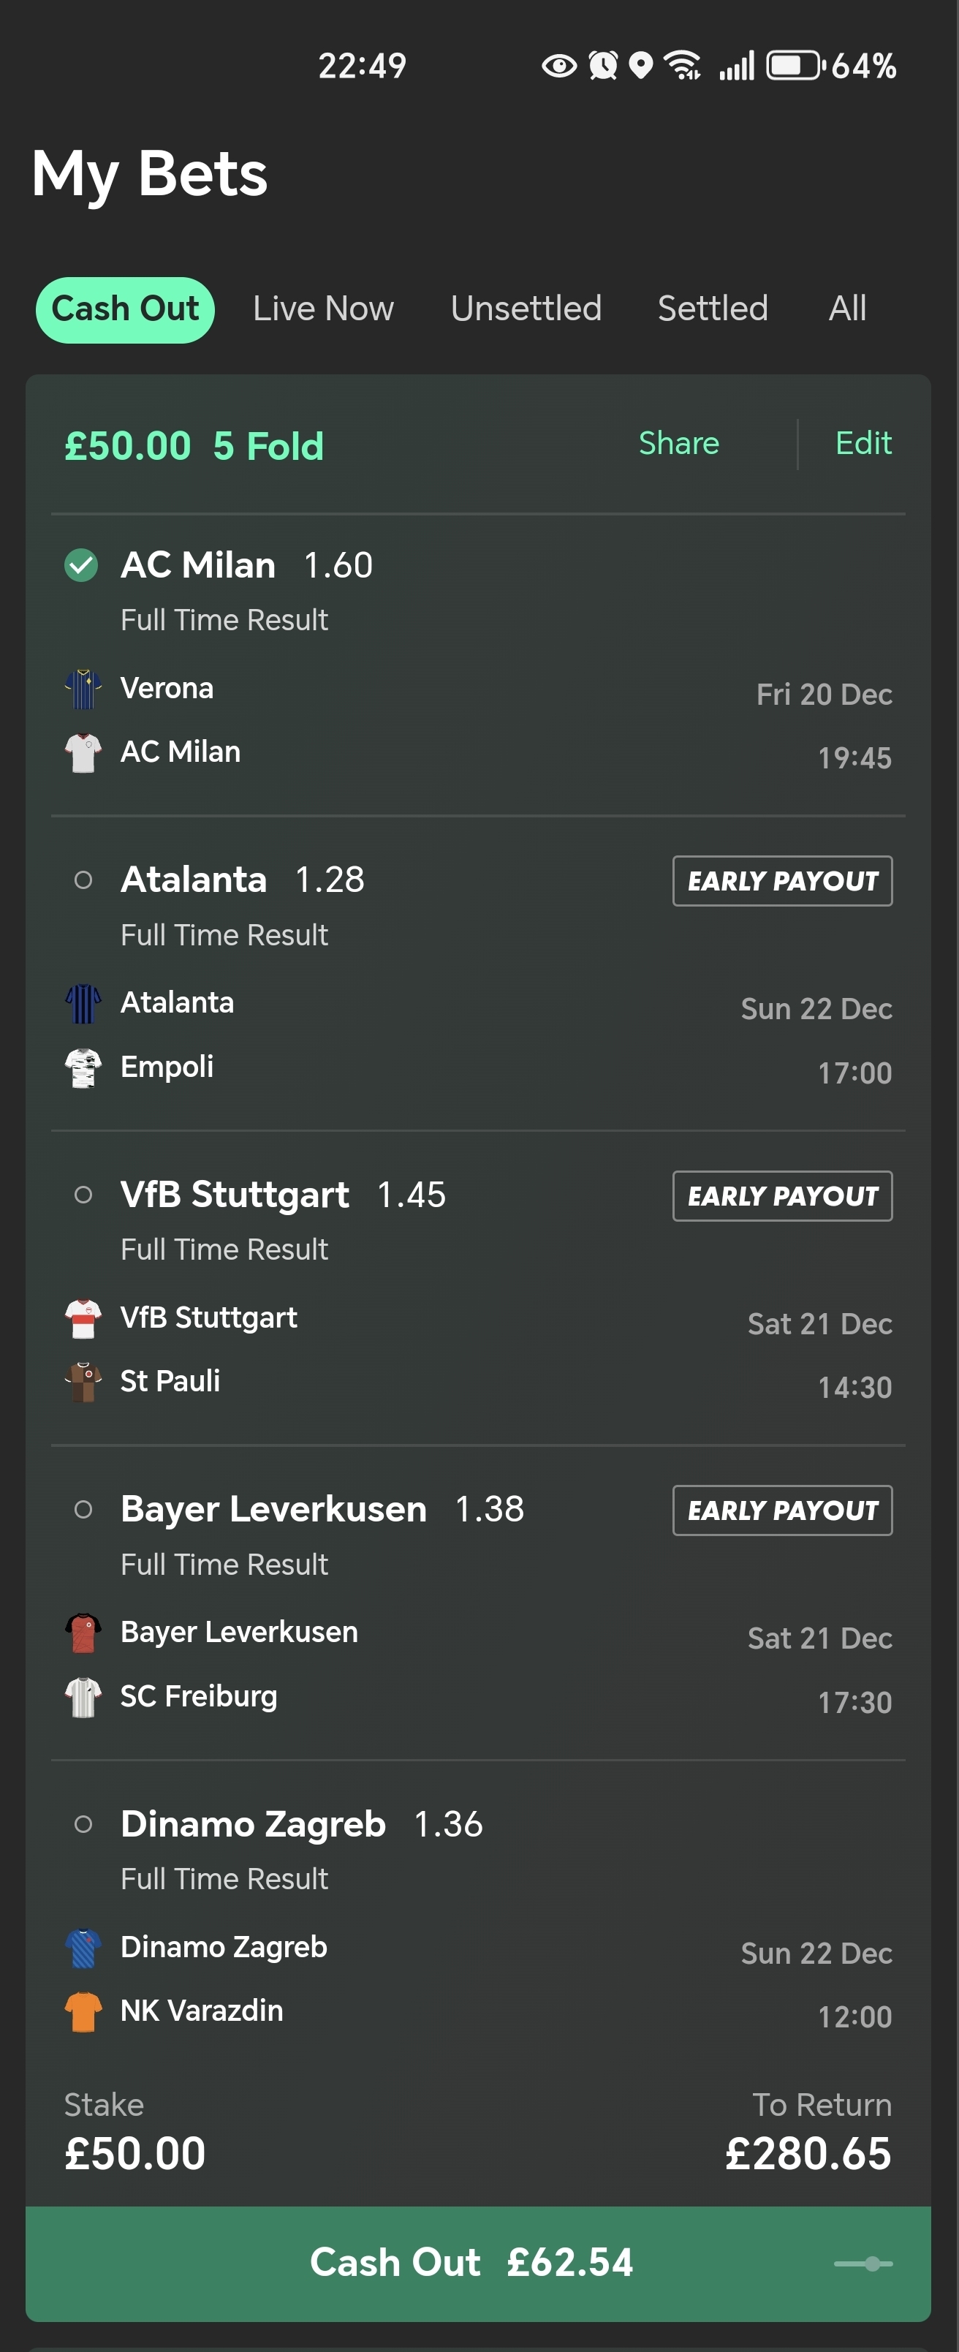Show the Unsettled bets tab
Image resolution: width=959 pixels, height=2352 pixels.
tap(526, 309)
